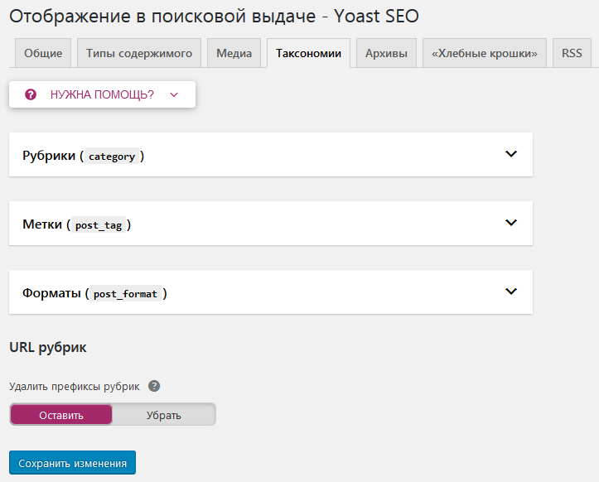Expand the Форматы (post_format) section
This screenshot has height=482, width=599.
tap(510, 292)
